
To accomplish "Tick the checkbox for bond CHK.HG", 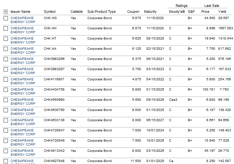I will click(x=6, y=18).
